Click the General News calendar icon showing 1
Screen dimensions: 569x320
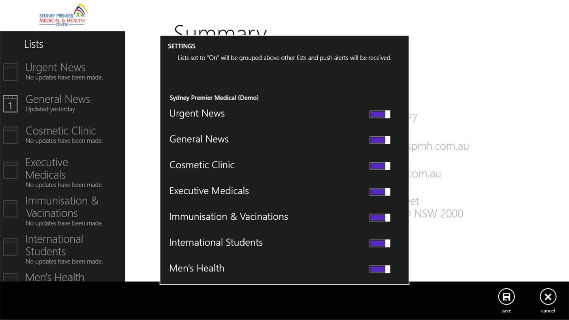tap(10, 104)
